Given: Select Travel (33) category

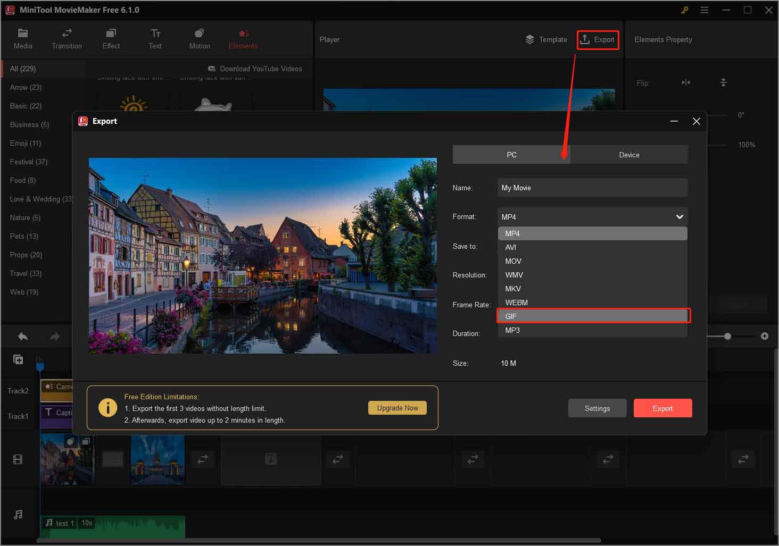Looking at the screenshot, I should (x=26, y=273).
